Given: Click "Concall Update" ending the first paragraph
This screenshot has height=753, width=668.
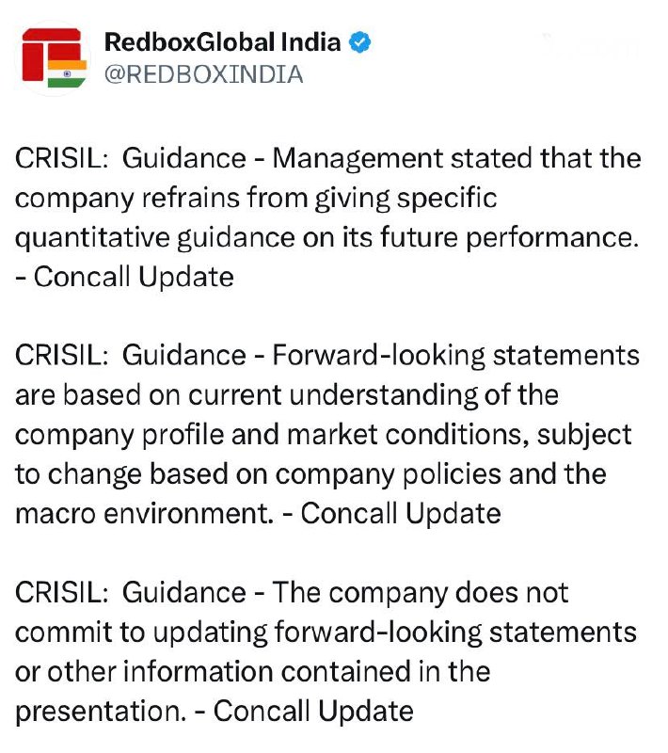Looking at the screenshot, I should coord(134,277).
